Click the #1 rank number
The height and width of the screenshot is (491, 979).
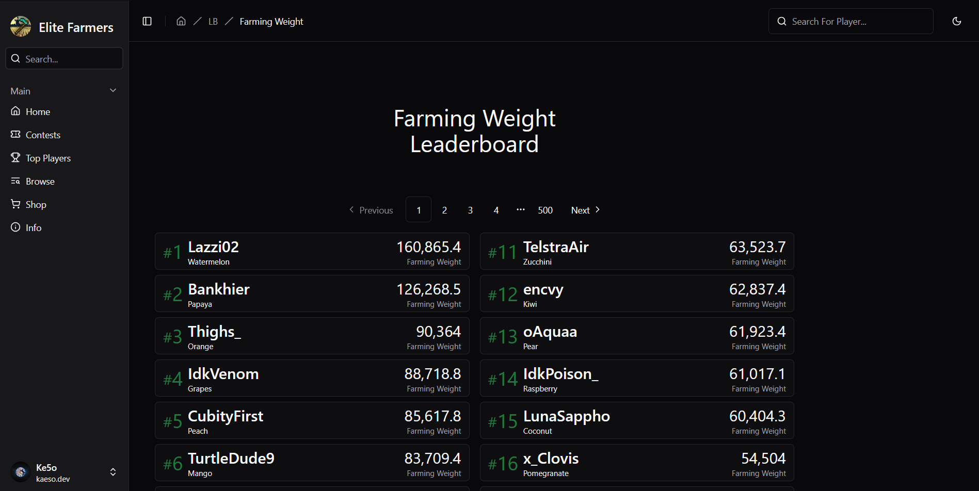coord(172,252)
